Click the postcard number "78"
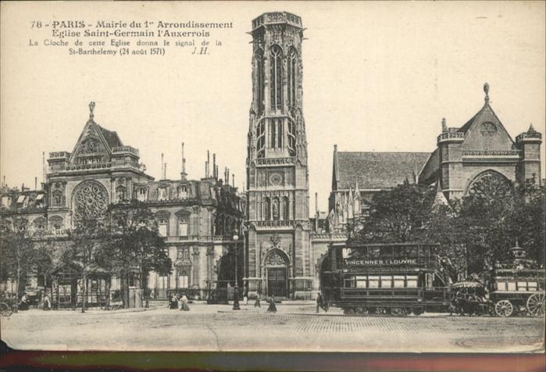The image size is (546, 372). [36, 24]
